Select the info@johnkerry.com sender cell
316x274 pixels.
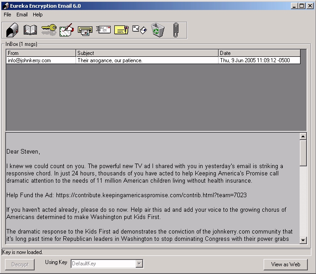[41, 60]
